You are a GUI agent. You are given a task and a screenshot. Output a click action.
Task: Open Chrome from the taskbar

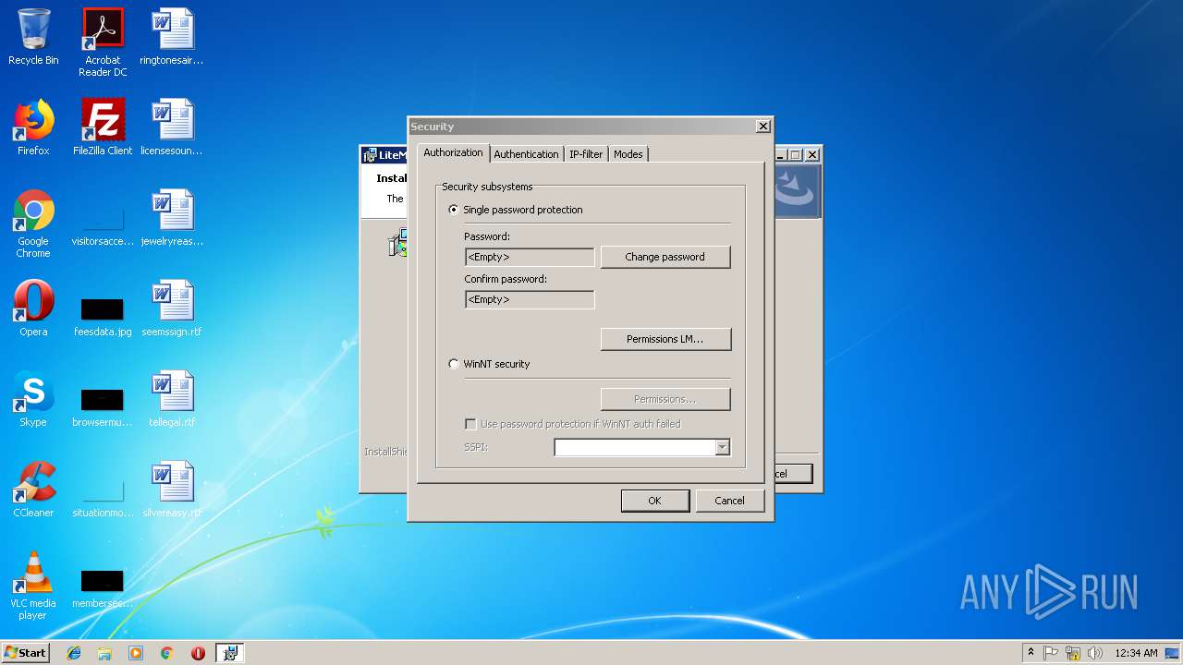[166, 653]
